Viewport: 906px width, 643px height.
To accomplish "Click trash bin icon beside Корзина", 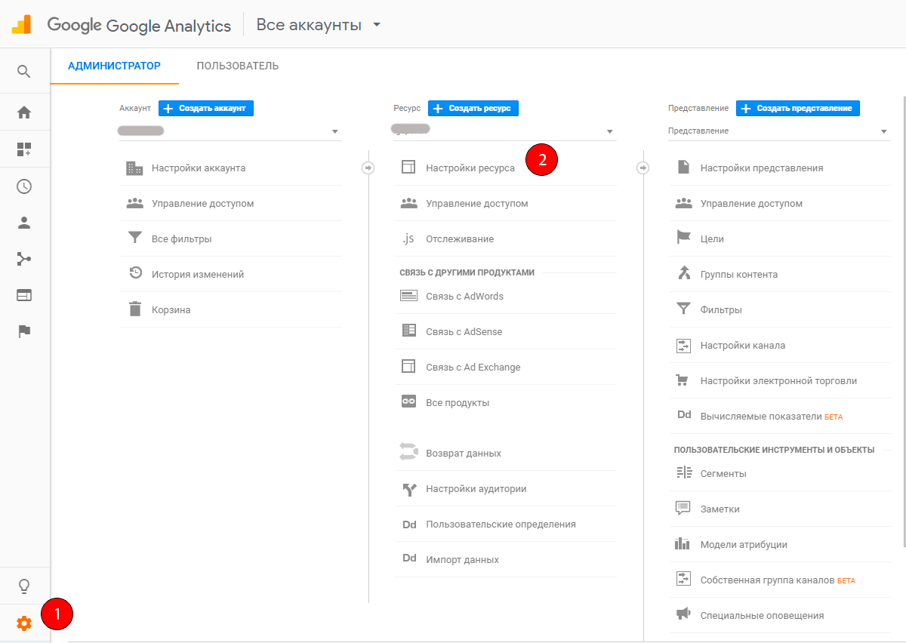I will [135, 309].
